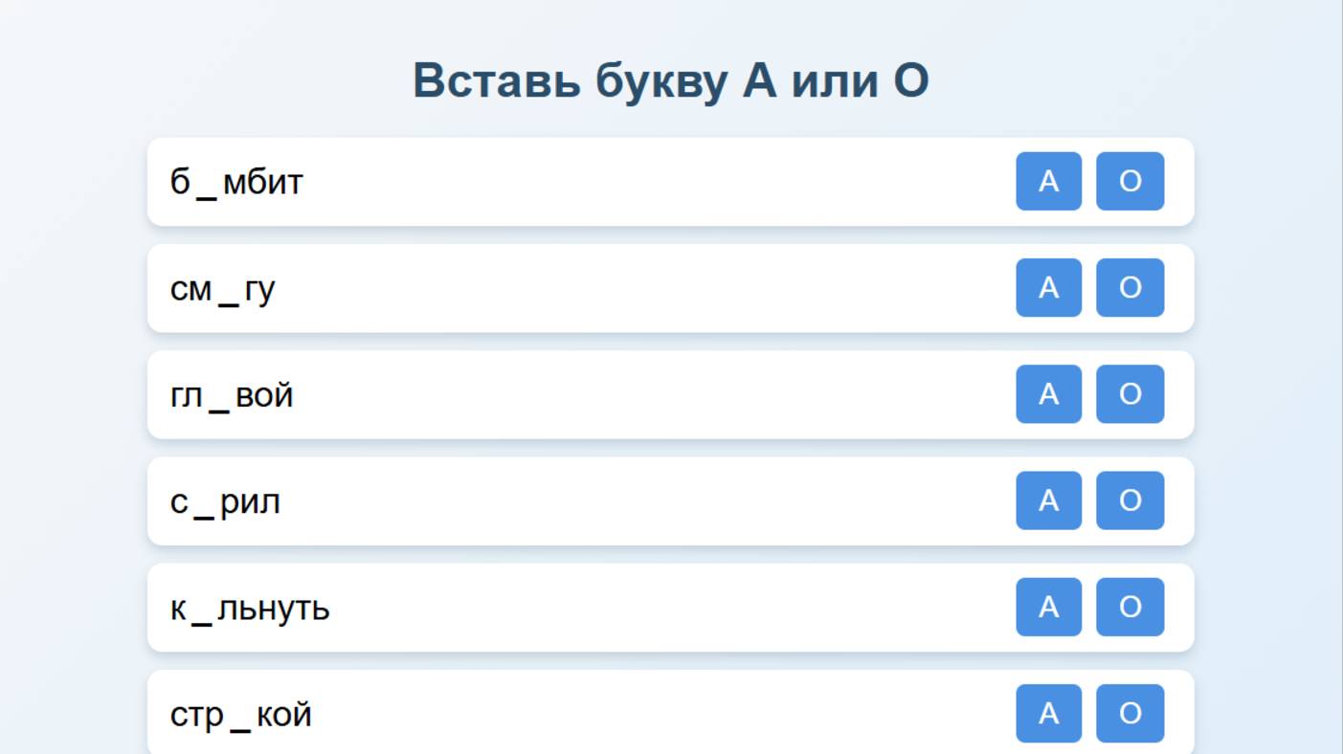Click the word с_рил
1343x754 pixels.
point(225,501)
